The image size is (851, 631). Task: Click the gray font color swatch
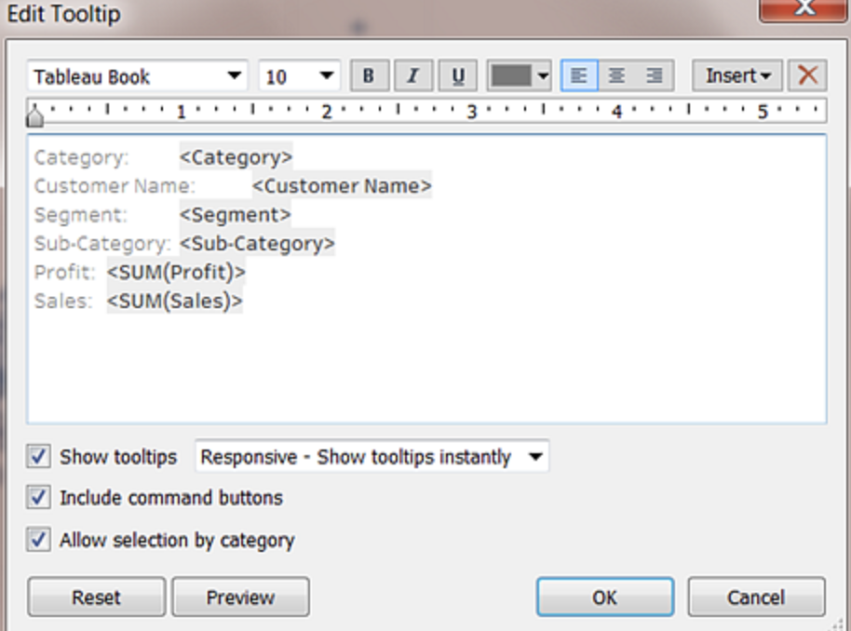click(511, 75)
